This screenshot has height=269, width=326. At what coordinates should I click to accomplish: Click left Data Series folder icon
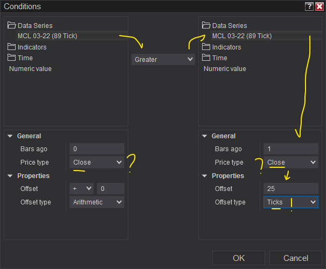coord(12,25)
